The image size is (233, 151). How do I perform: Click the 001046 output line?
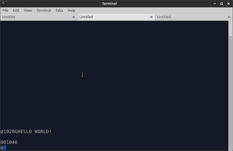tap(9, 142)
